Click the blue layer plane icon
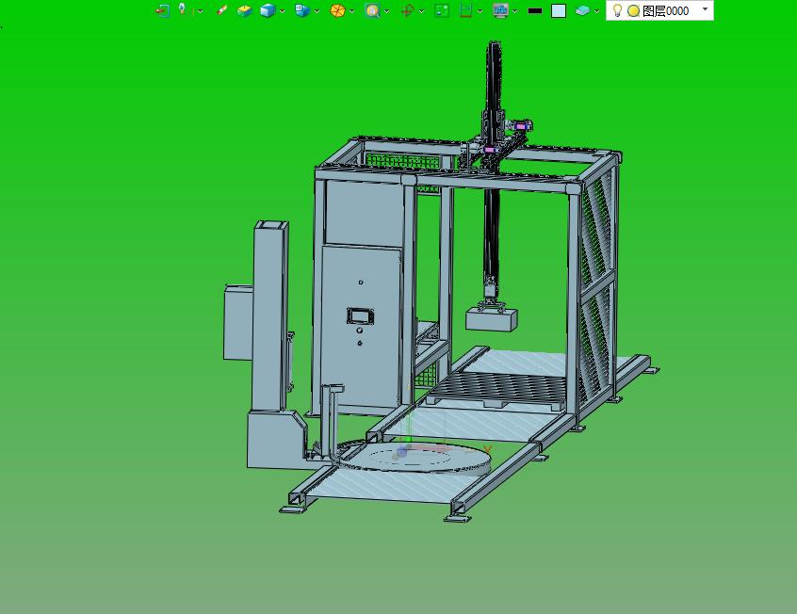Image resolution: width=797 pixels, height=614 pixels. click(582, 10)
